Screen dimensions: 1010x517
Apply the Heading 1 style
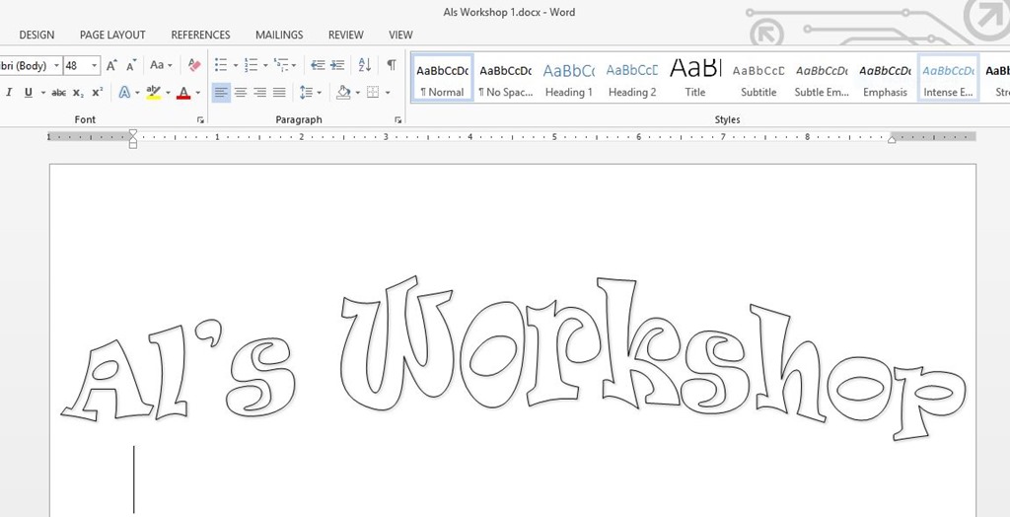569,78
